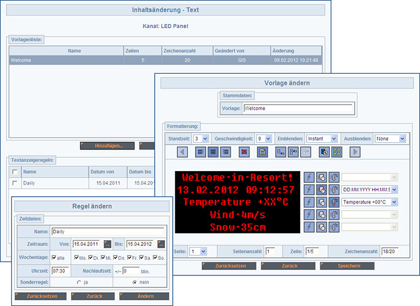Click the Nachlaufzeit minutes field
Viewport: 420px width, 306px height.
131,271
